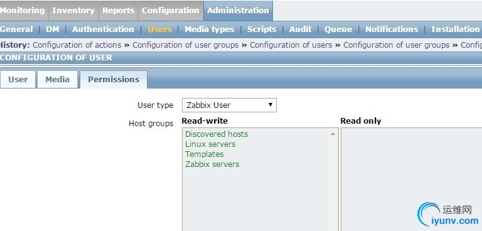482x231 pixels.
Task: Open Media types submenu
Action: (210, 30)
